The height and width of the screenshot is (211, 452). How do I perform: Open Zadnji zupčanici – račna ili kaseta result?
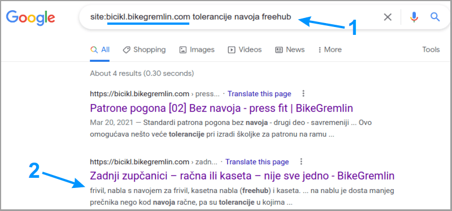tap(242, 176)
